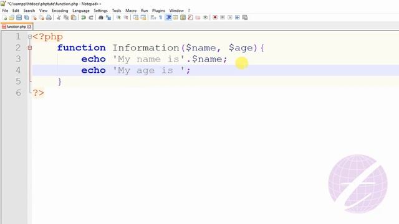Toggle the highlighted Indent Guide button
This screenshot has height=224, width=399.
point(168,17)
